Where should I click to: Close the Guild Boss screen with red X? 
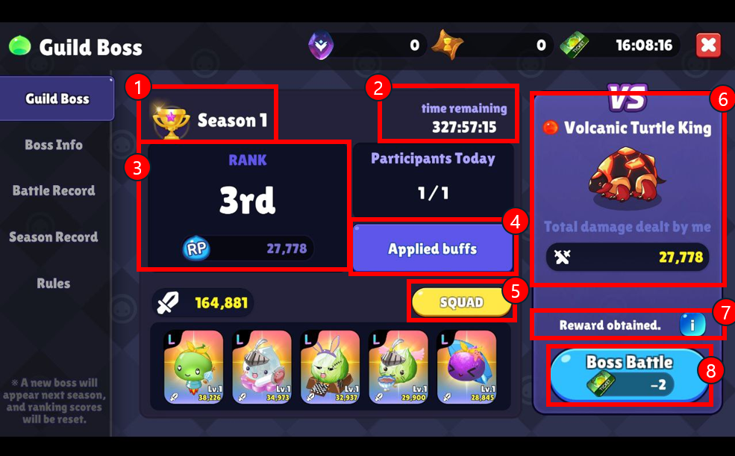708,46
